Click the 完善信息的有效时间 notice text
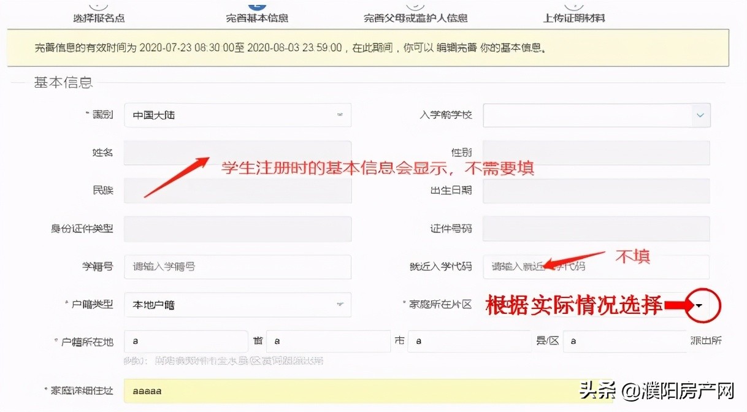This screenshot has width=747, height=412. click(x=290, y=47)
